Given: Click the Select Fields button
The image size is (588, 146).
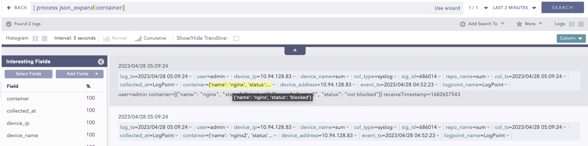Looking at the screenshot, I should coord(28,74).
